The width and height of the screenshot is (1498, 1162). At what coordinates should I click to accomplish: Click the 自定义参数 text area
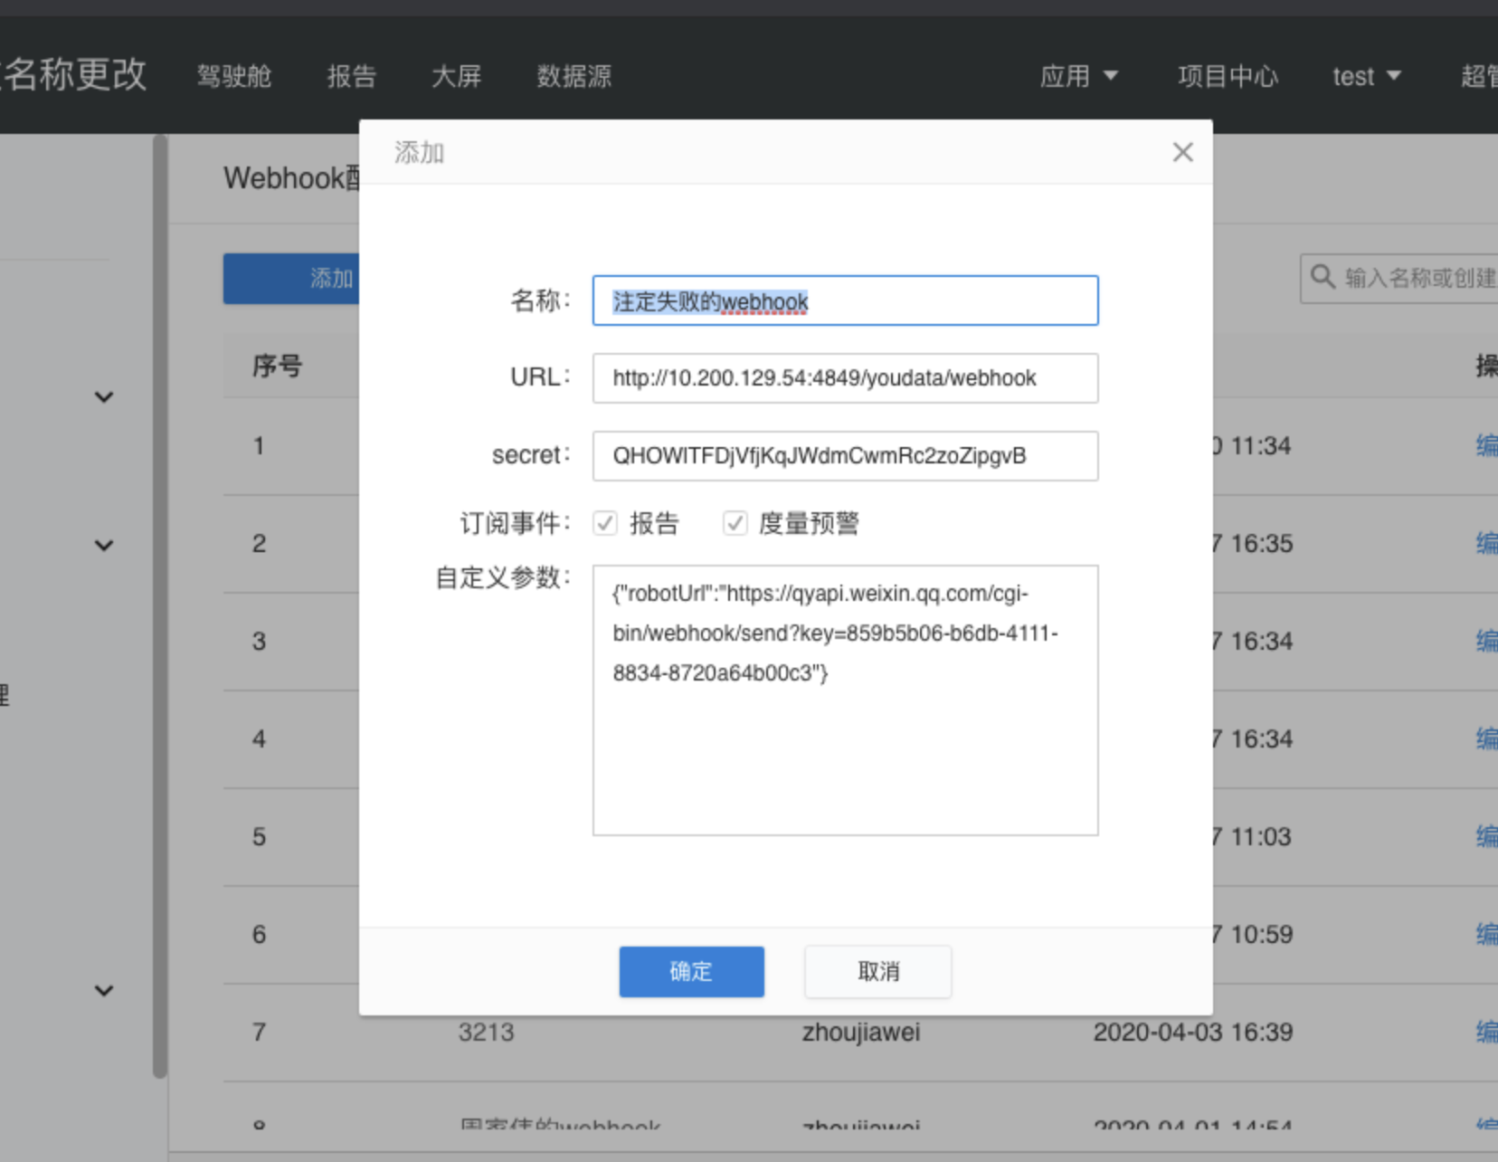(845, 751)
